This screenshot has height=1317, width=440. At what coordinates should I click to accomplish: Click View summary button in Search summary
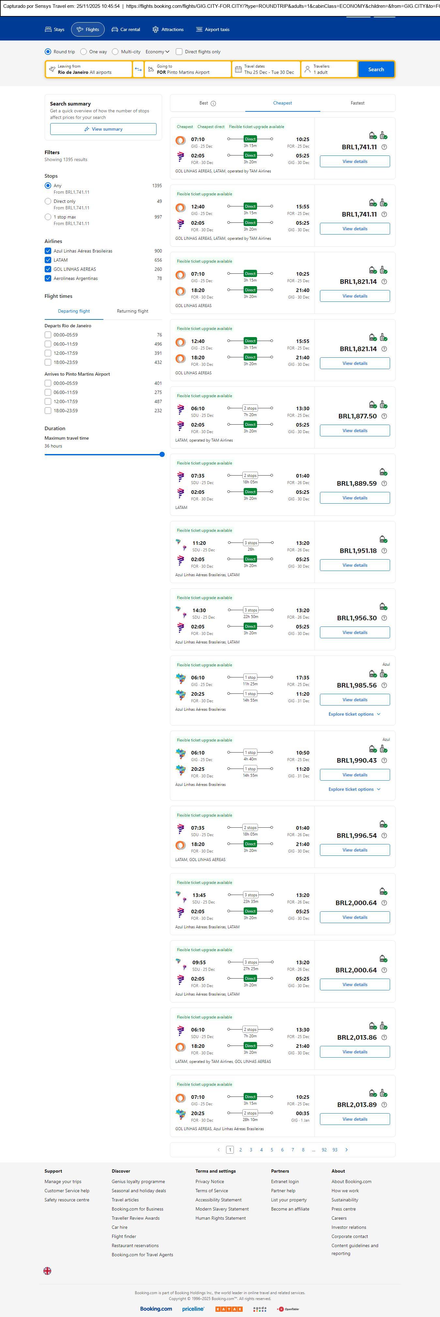pyautogui.click(x=103, y=129)
